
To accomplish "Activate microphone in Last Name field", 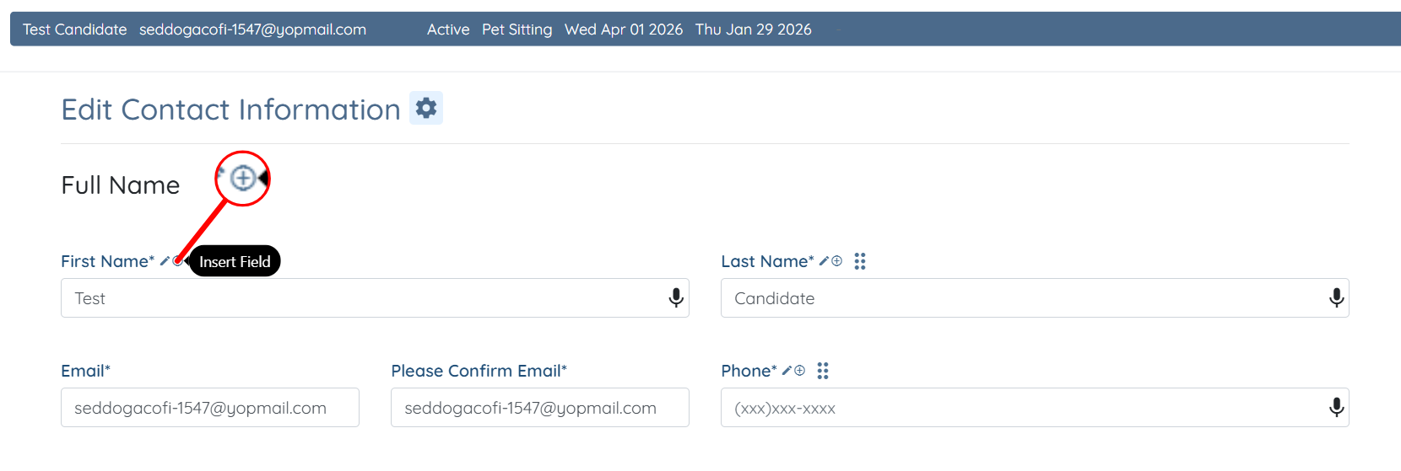I will tap(1336, 297).
